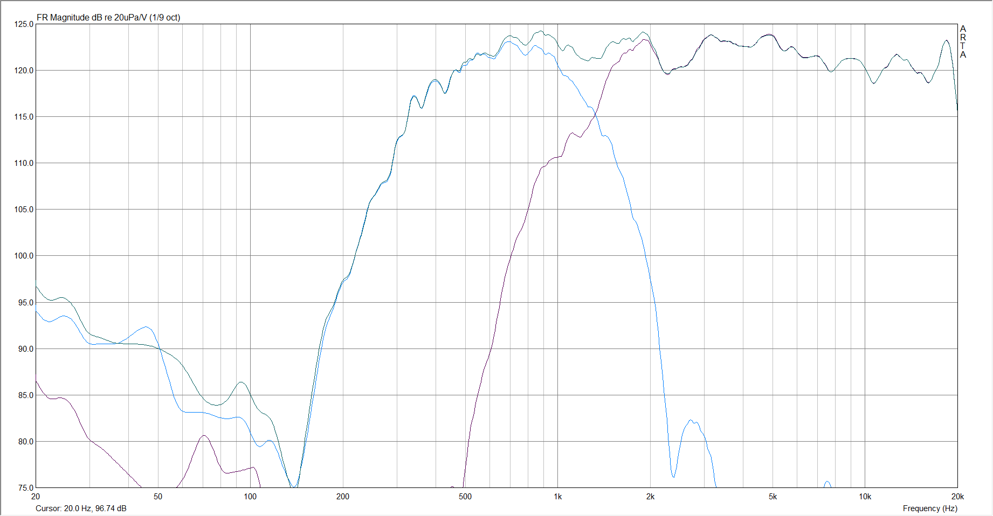This screenshot has width=993, height=516.
Task: Click the 125.0 dB axis label
Action: 24,24
